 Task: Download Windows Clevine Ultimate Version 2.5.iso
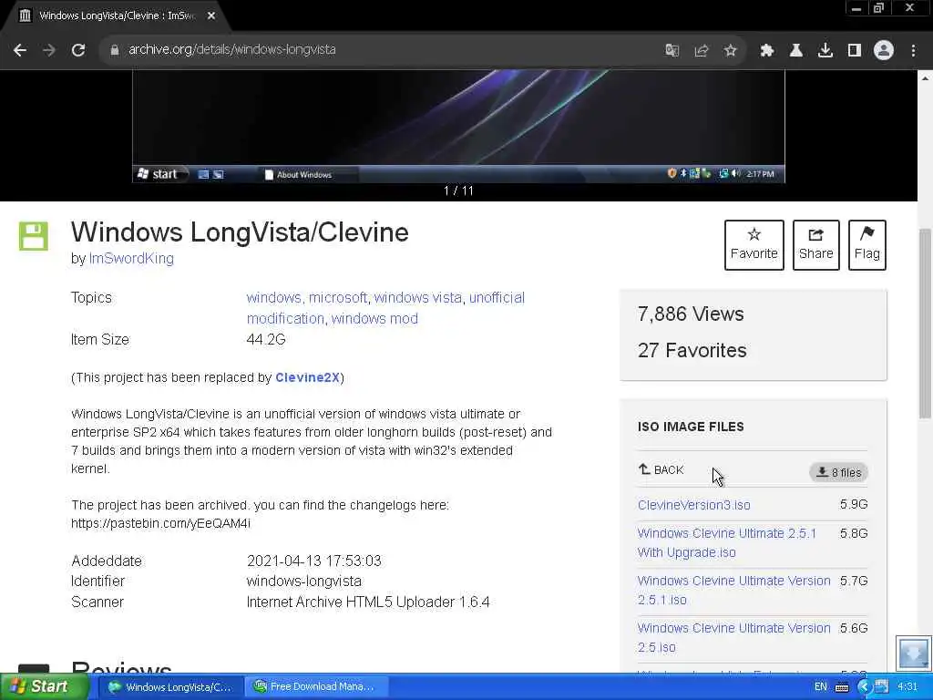733,637
